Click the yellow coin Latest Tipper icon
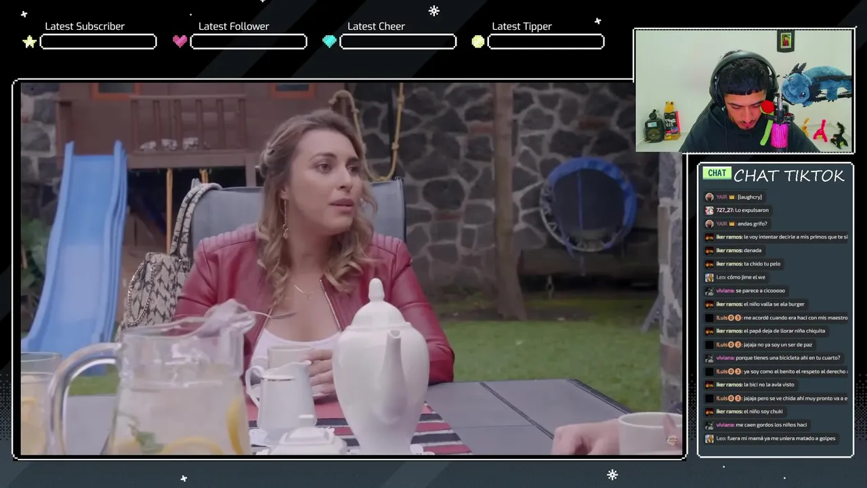The width and height of the screenshot is (867, 488). tap(478, 41)
